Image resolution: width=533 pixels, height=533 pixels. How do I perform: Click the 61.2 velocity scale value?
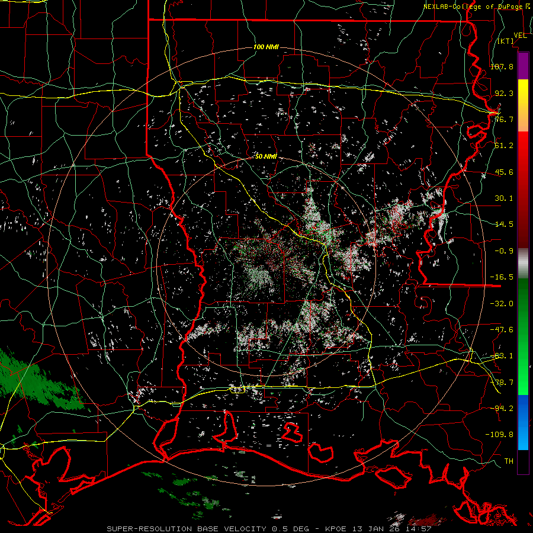click(x=504, y=146)
